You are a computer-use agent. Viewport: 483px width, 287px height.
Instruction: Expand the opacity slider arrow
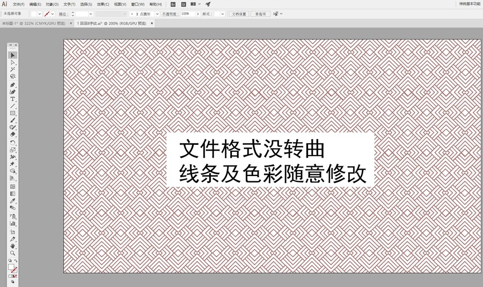click(198, 14)
